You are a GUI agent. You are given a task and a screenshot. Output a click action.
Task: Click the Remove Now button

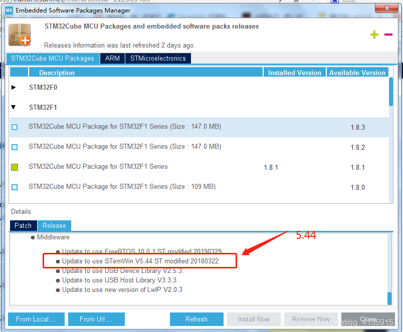[x=311, y=319]
